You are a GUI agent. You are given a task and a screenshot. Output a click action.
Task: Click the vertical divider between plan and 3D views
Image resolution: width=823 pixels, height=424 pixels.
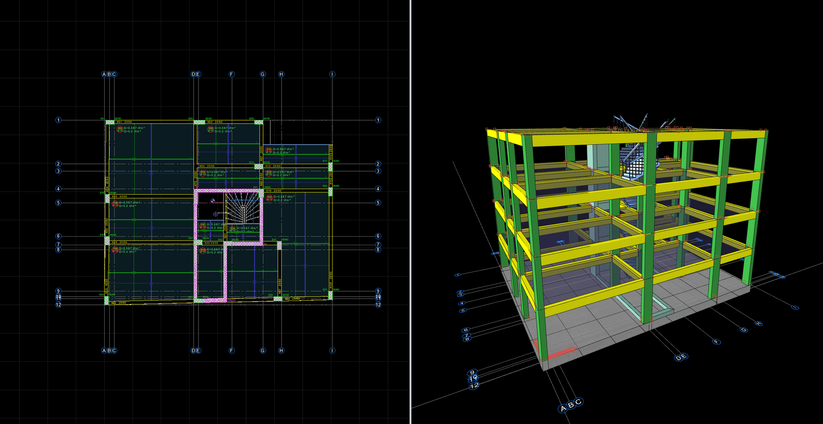point(411,212)
